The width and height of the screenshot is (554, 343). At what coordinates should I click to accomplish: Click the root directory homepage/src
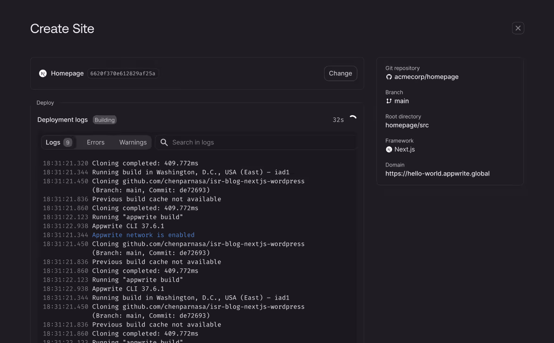click(x=407, y=125)
